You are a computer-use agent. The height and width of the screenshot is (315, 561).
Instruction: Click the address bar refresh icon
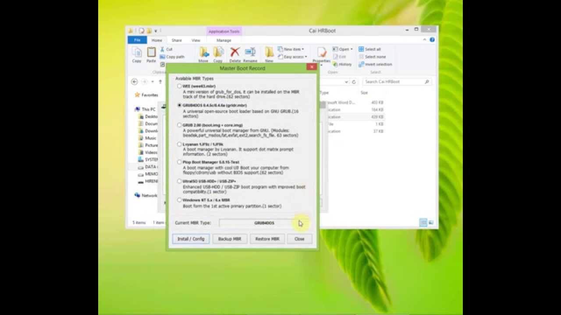click(x=354, y=82)
